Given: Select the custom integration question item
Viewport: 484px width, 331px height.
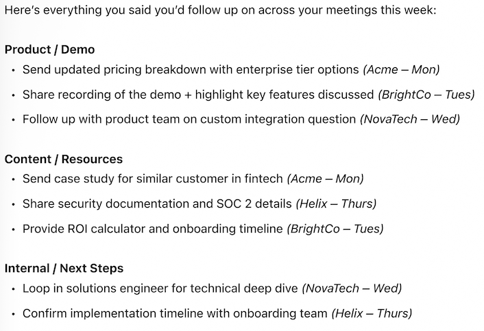Looking at the screenshot, I should point(190,119).
